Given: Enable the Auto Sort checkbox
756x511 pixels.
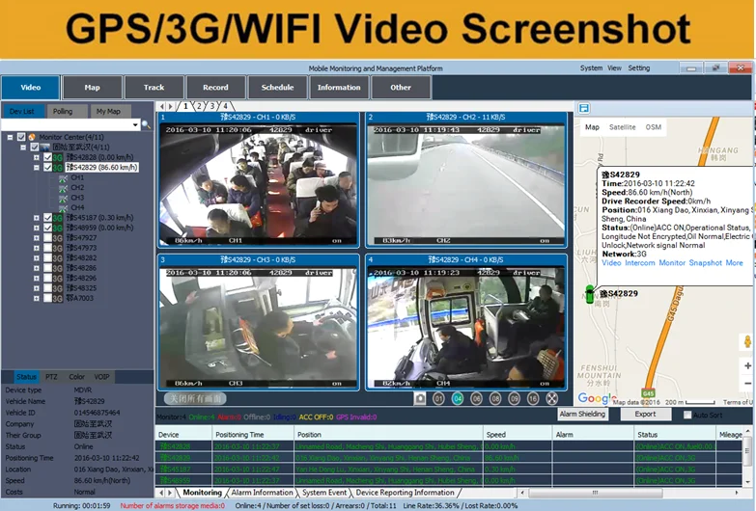Looking at the screenshot, I should 687,415.
